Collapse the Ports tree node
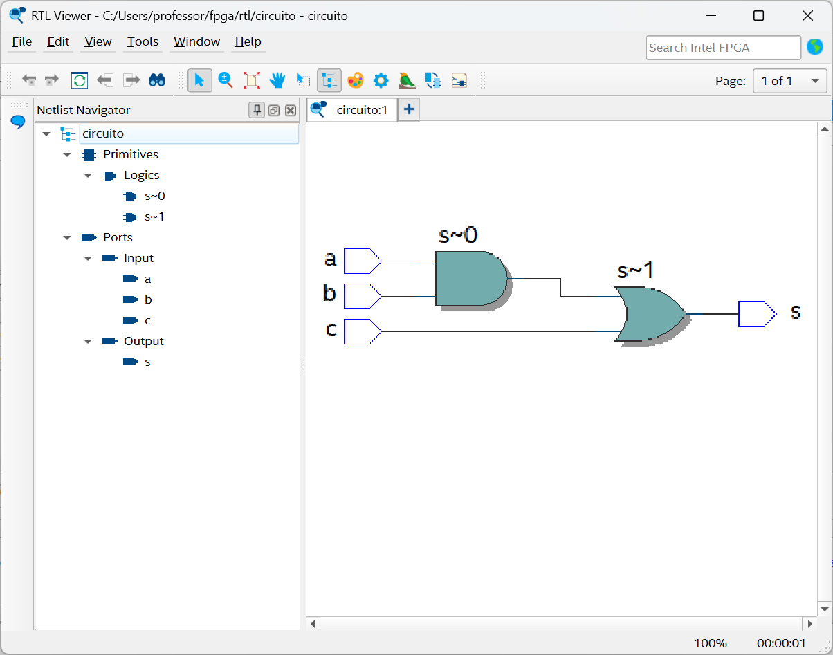Viewport: 833px width, 655px height. [67, 238]
